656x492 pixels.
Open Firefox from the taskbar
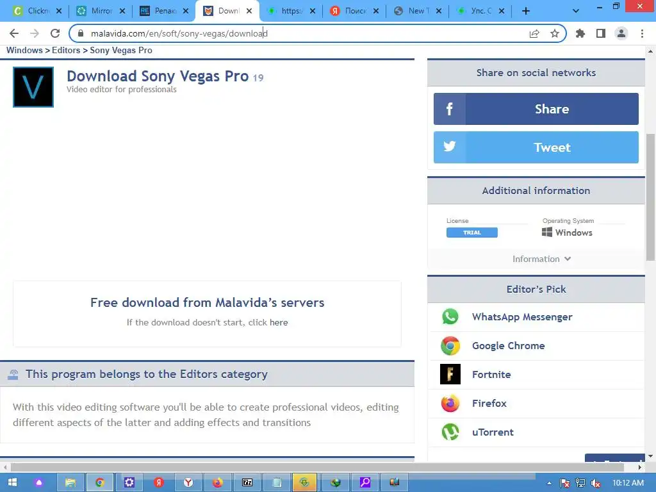click(218, 482)
